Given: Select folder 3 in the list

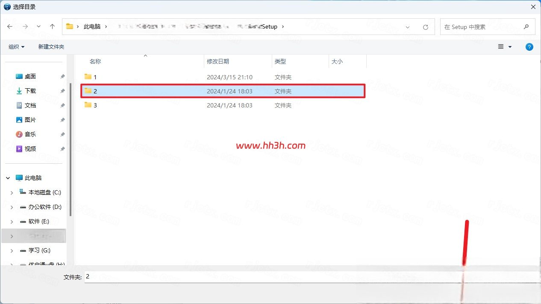Looking at the screenshot, I should (223, 105).
